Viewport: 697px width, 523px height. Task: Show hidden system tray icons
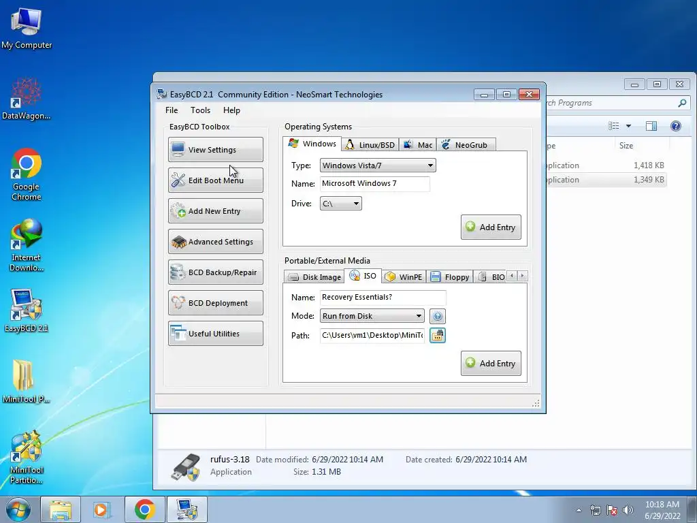579,510
